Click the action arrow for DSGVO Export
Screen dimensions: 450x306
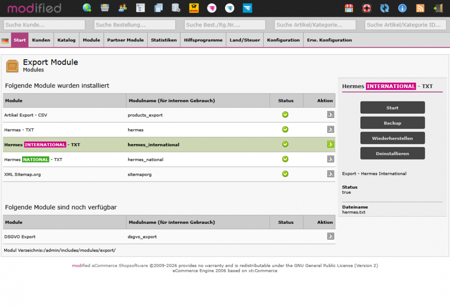pos(331,236)
